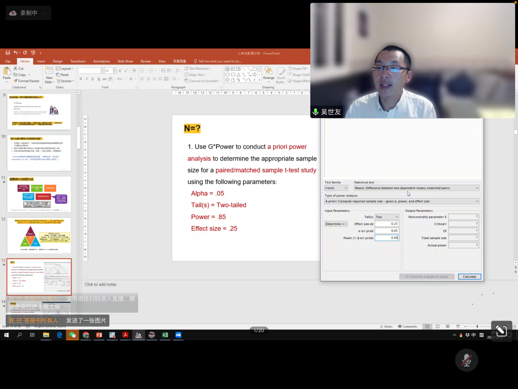This screenshot has width=518, height=389.
Task: Open the Slide Show ribbon tab
Action: (x=125, y=61)
